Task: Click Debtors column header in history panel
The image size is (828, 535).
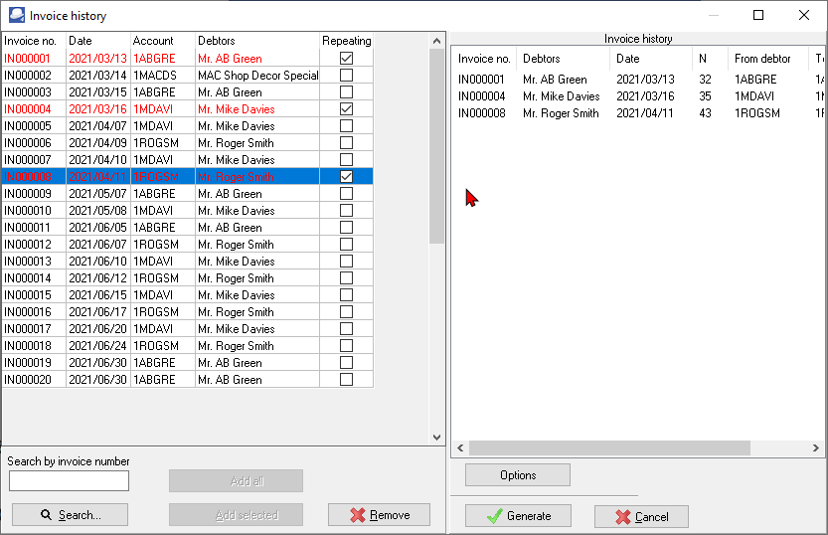Action: point(563,59)
